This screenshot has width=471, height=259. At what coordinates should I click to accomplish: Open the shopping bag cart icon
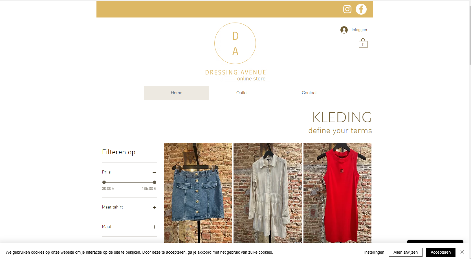click(363, 43)
